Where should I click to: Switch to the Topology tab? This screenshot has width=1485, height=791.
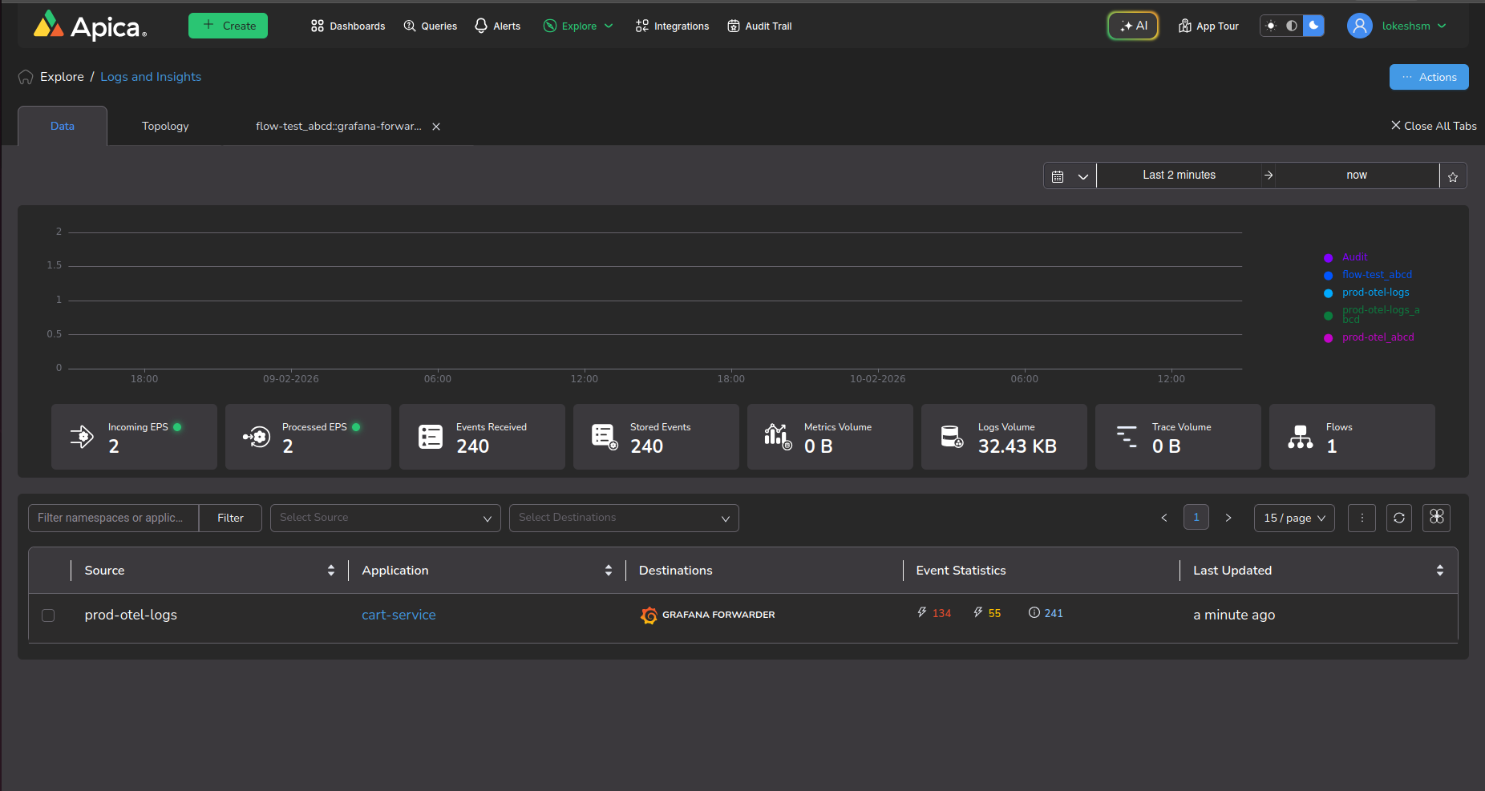point(165,127)
